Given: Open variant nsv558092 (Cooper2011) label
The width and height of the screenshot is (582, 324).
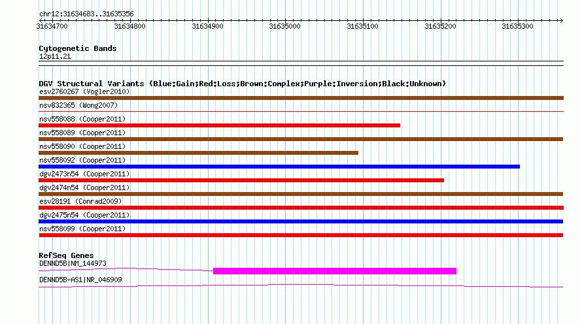Looking at the screenshot, I should [82, 160].
